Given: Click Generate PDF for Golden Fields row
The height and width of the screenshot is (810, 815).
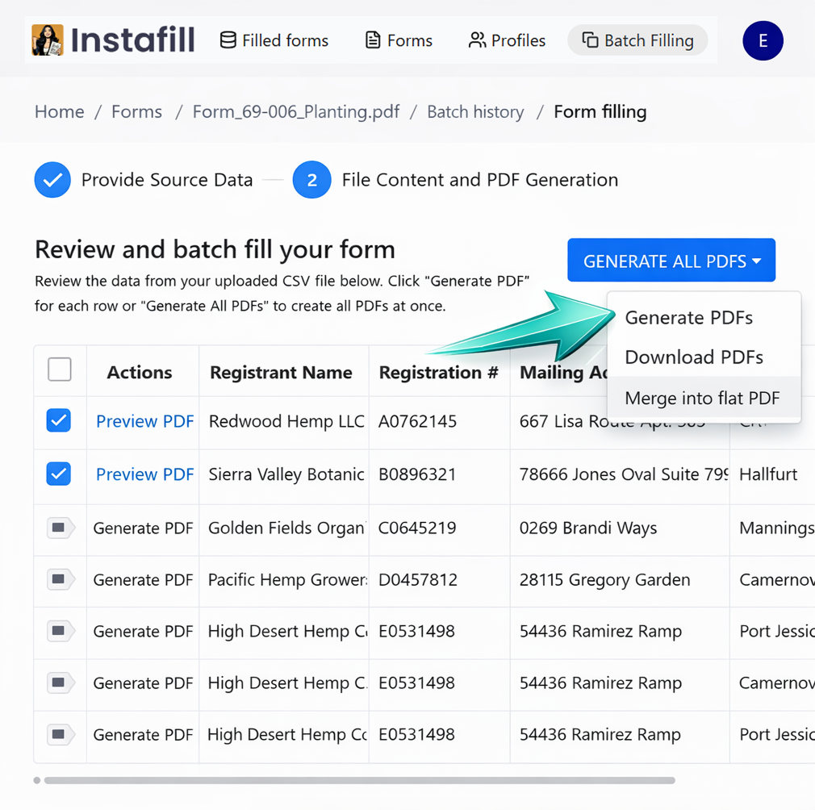Looking at the screenshot, I should (x=142, y=528).
